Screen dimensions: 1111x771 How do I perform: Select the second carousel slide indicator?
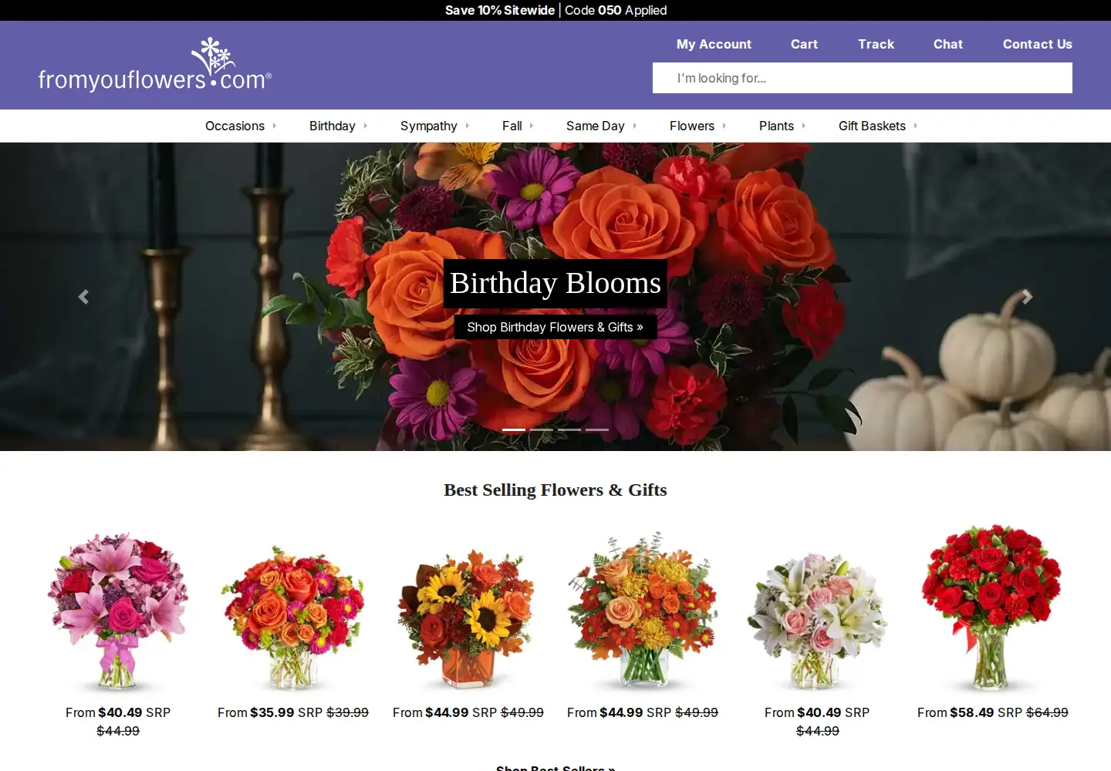542,429
